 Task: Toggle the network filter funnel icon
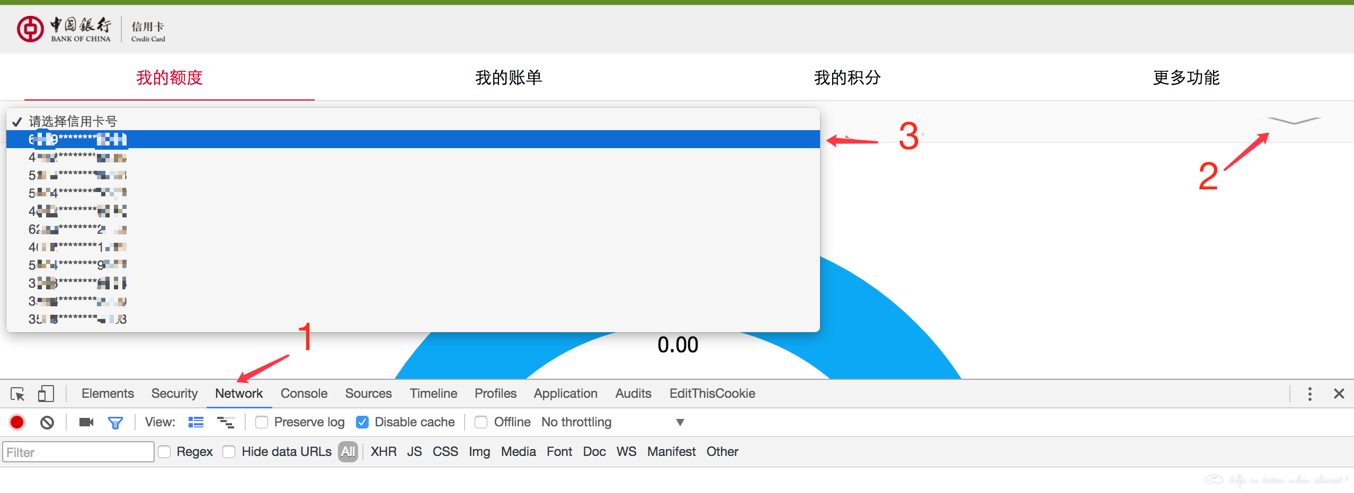115,422
